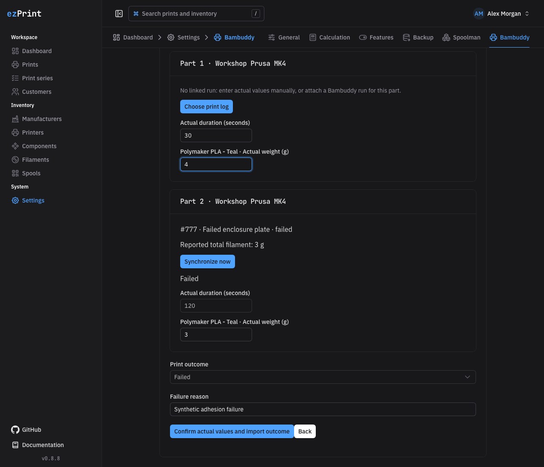The image size is (544, 467).
Task: Click the Customers people icon
Action: [x=15, y=92]
